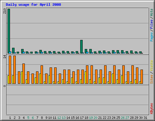The width and height of the screenshot is (155, 121).
Task: Click the orange visits bar for day 2
Action: click(x=15, y=70)
